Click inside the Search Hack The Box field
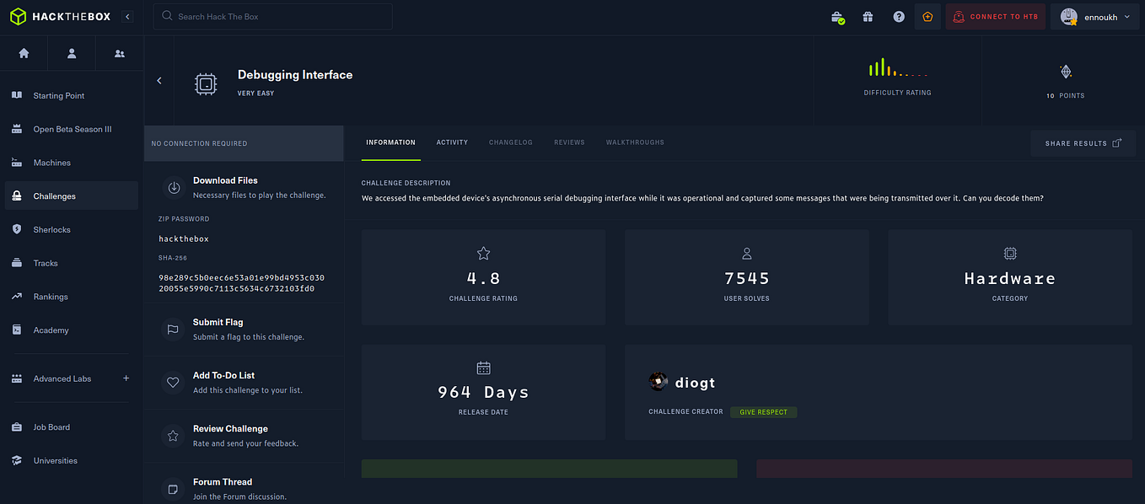Image resolution: width=1145 pixels, height=504 pixels. (272, 17)
